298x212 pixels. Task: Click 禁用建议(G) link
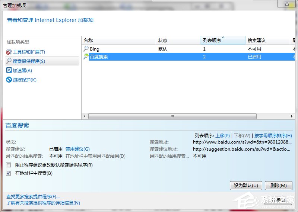pyautogui.click(x=77, y=149)
